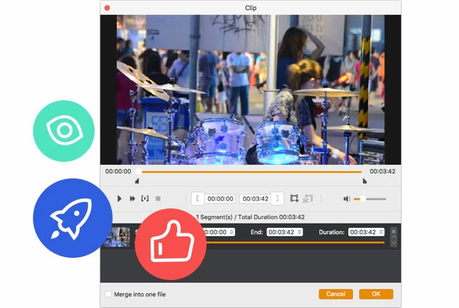The width and height of the screenshot is (459, 308).
Task: Adjust the segment End time stepper arrows
Action: click(300, 232)
